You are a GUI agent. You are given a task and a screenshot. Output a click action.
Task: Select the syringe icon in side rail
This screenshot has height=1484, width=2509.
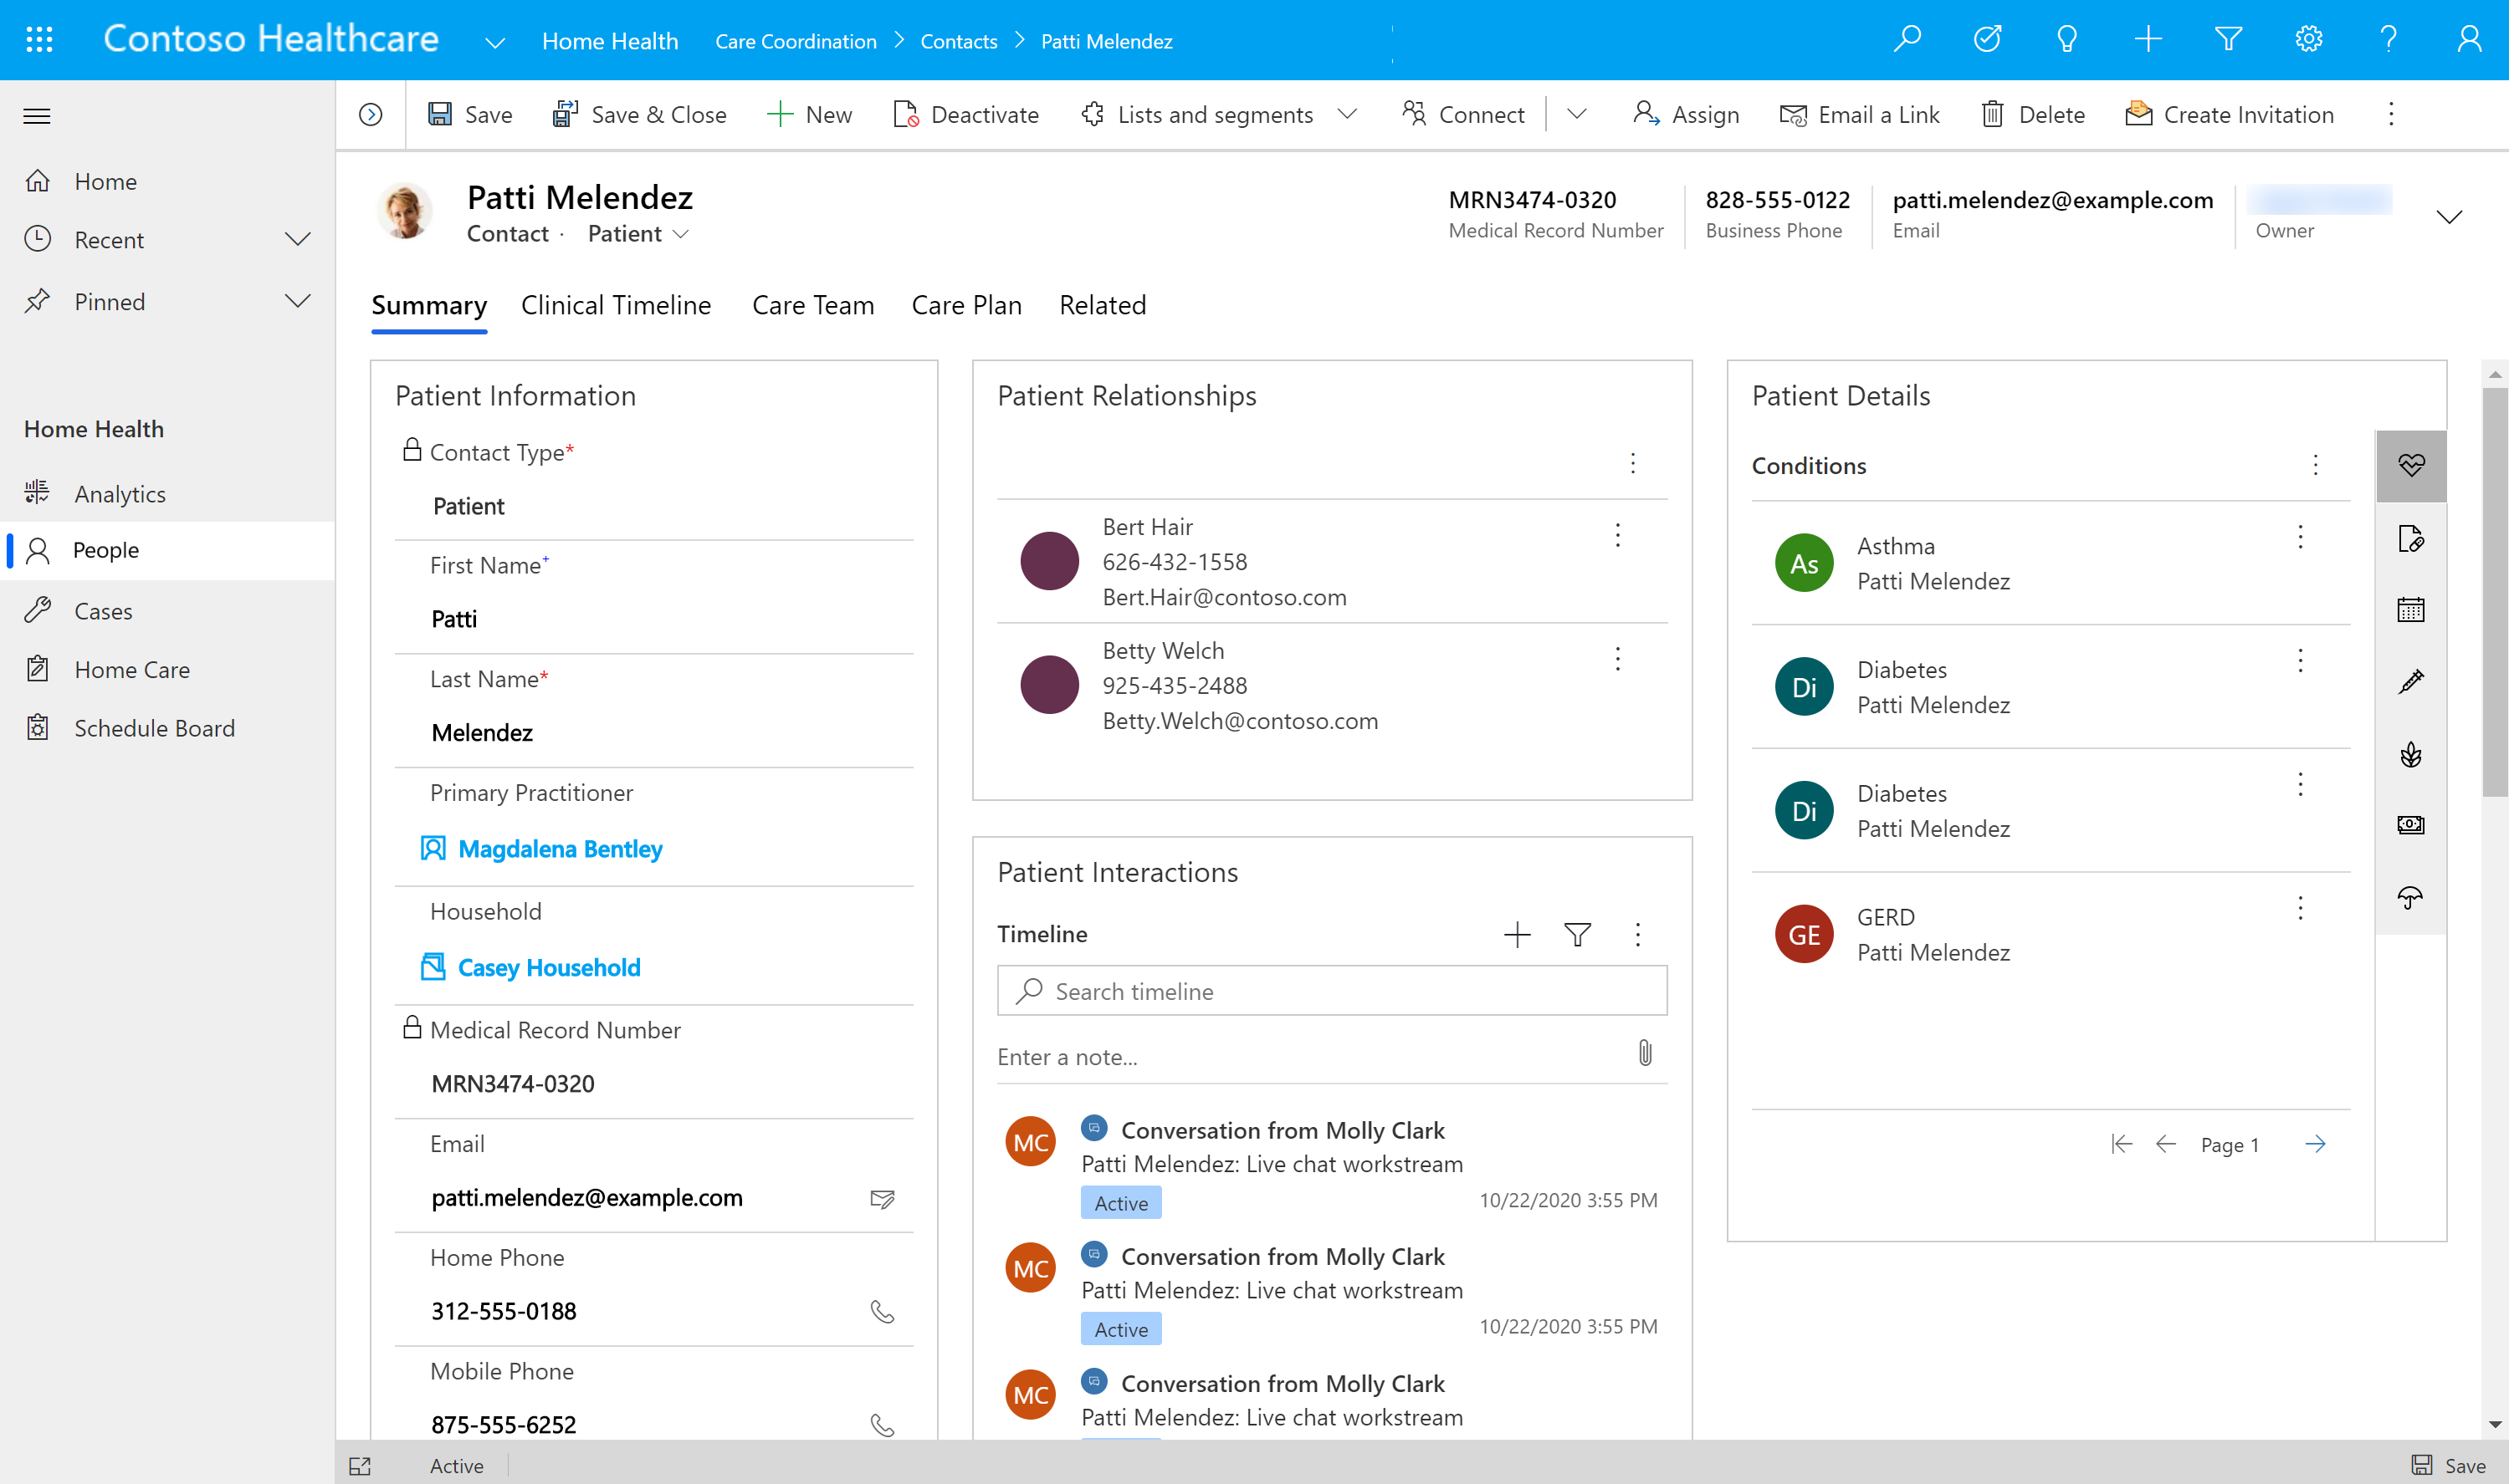pyautogui.click(x=2411, y=682)
